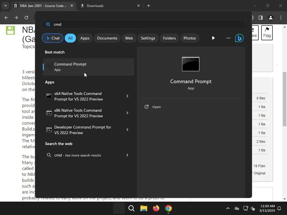Screen dimensions: 287x215
Task: Open a new browser tab
Action: [149, 6]
